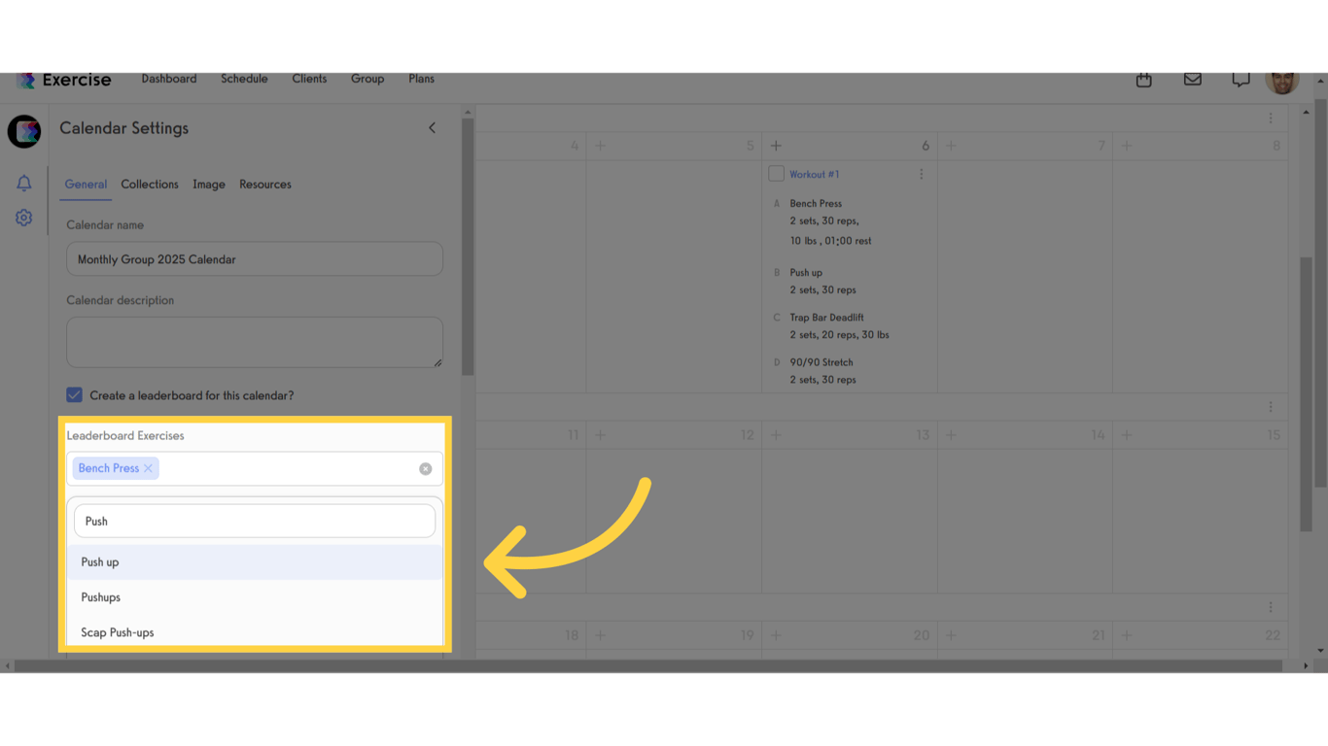The height and width of the screenshot is (746, 1328).
Task: Open the Leaderboard Exercises select box
Action: [x=255, y=469]
